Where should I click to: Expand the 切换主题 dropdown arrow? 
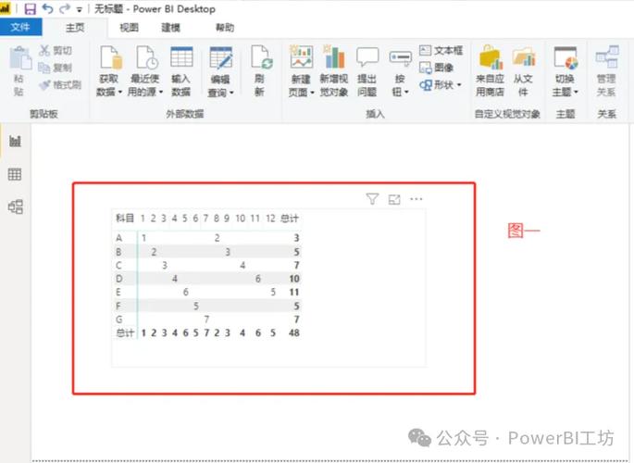point(576,93)
